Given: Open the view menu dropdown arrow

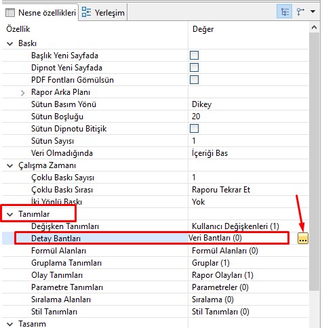Looking at the screenshot, I should tap(313, 12).
